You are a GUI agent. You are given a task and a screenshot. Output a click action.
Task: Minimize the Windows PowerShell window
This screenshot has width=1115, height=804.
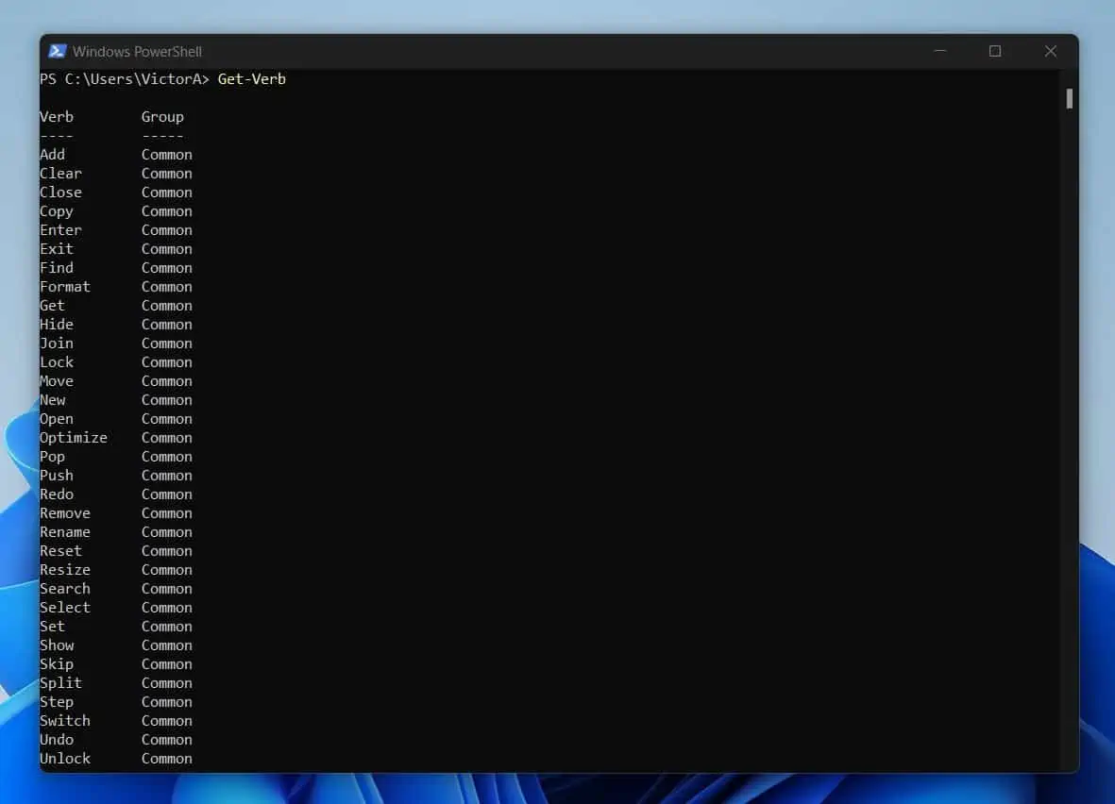coord(940,51)
